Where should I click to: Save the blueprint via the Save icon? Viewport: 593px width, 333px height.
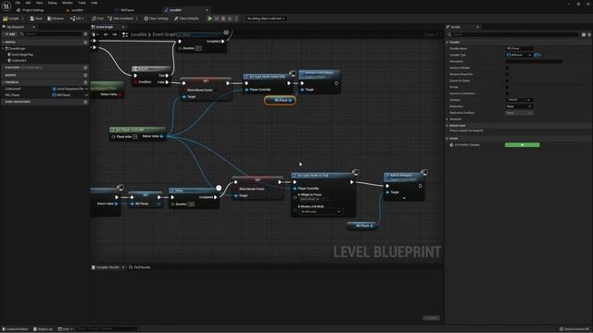(36, 18)
